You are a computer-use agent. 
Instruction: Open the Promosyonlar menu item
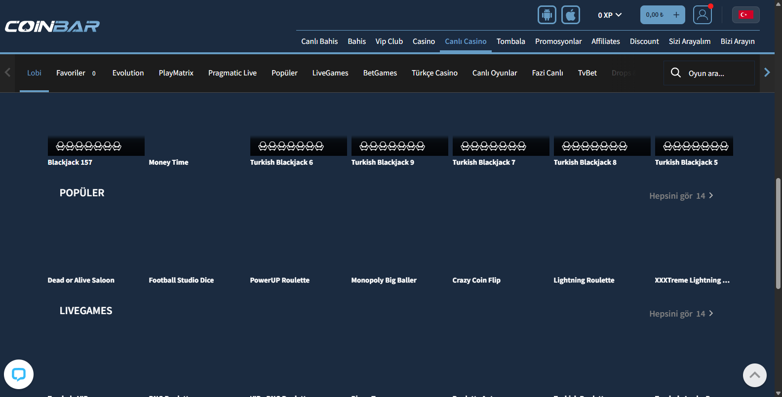point(558,41)
